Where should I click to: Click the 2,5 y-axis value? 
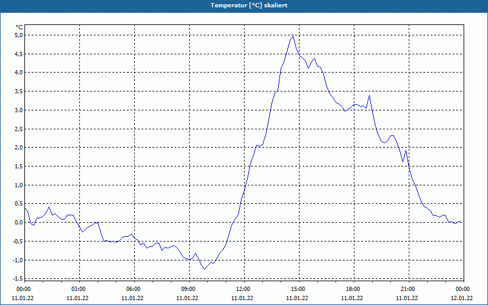tap(19, 129)
